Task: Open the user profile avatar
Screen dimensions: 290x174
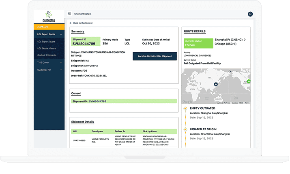Action: click(250, 14)
